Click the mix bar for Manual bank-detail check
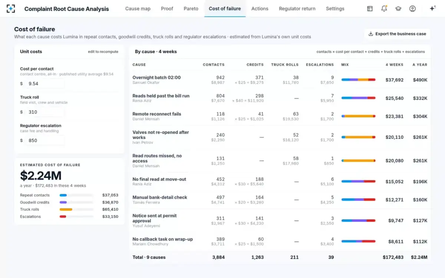Viewport: 445px width, 278px height. coord(358,199)
